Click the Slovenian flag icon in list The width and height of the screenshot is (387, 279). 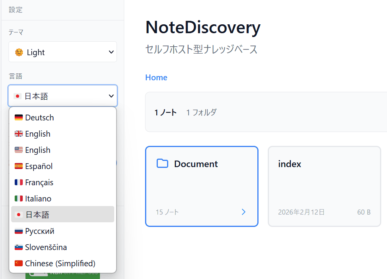(19, 247)
